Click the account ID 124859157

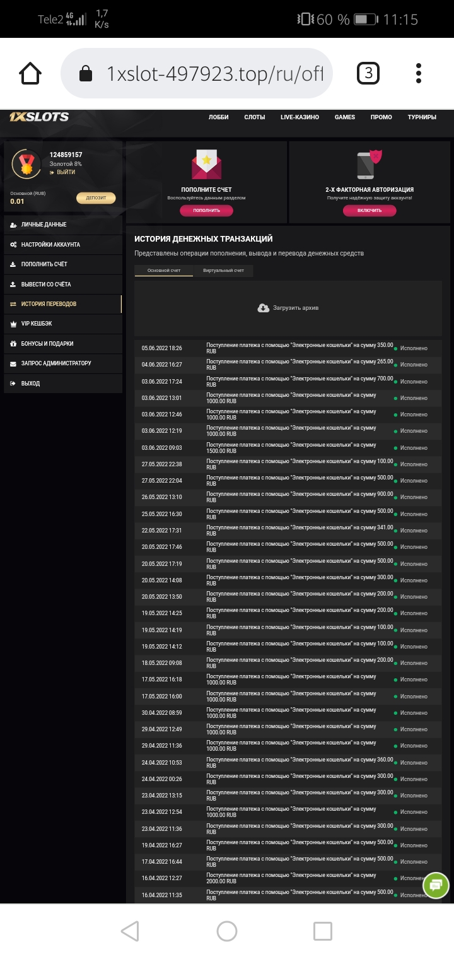pos(66,155)
